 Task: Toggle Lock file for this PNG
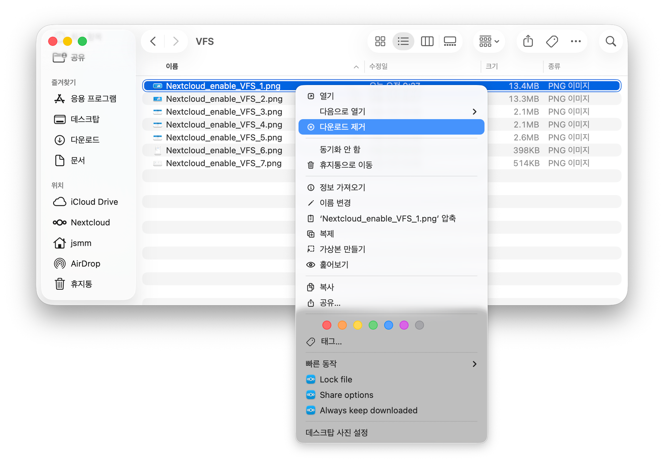pos(336,380)
